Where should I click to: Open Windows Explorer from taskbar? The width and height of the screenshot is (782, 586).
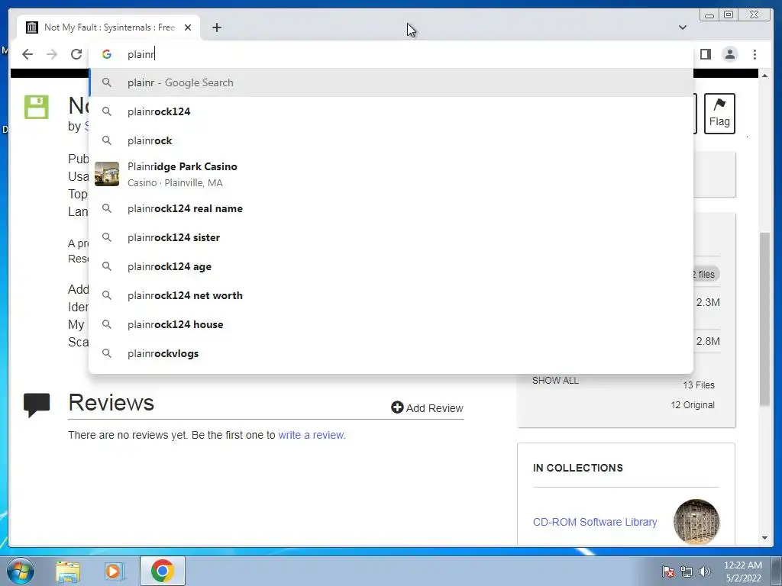click(x=68, y=571)
